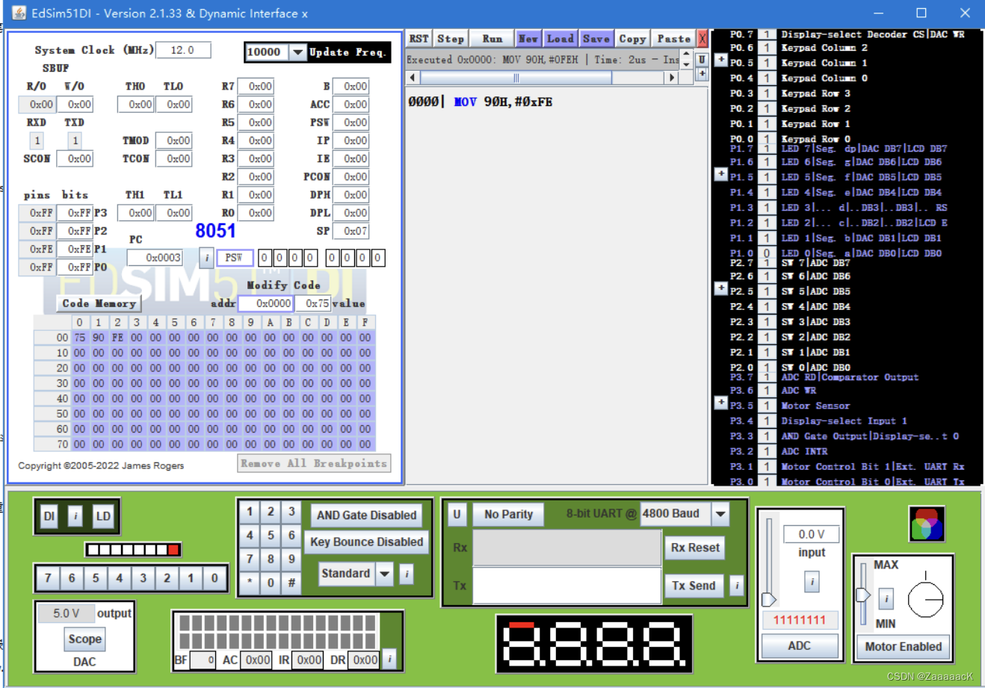Click the Scope button

[84, 639]
